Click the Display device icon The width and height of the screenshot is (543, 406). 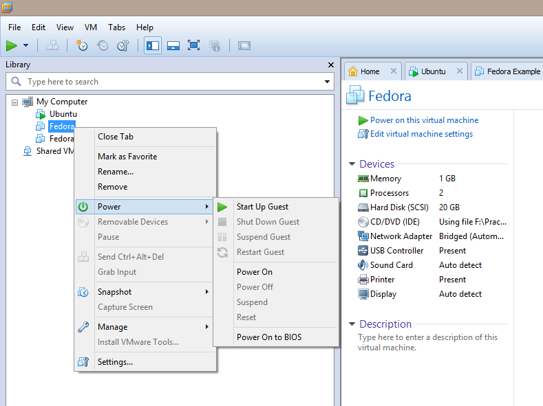[363, 294]
